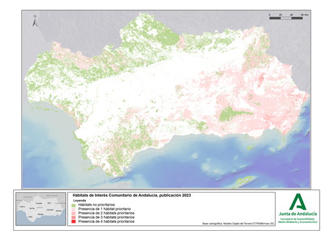Click the map title Hábitats de Interés Comunitario
This screenshot has height=235, width=333.
[x=132, y=196]
